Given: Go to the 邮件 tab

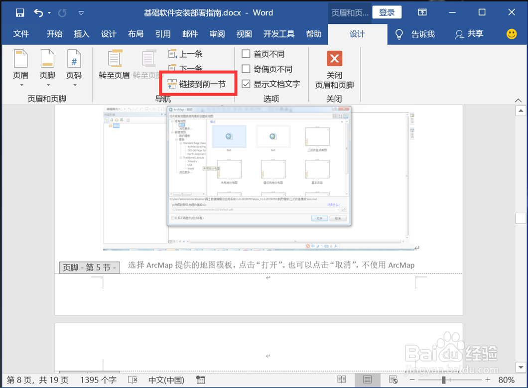Looking at the screenshot, I should tap(190, 34).
